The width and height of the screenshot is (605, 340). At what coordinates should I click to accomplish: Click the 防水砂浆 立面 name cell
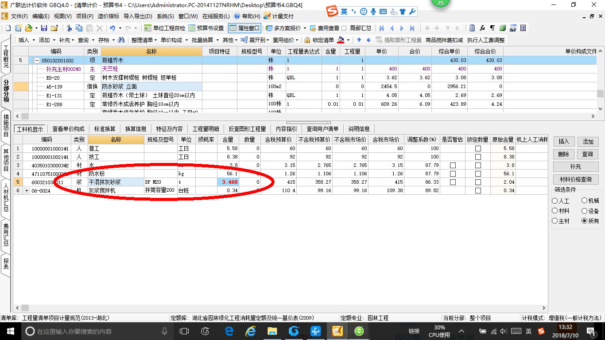point(151,87)
